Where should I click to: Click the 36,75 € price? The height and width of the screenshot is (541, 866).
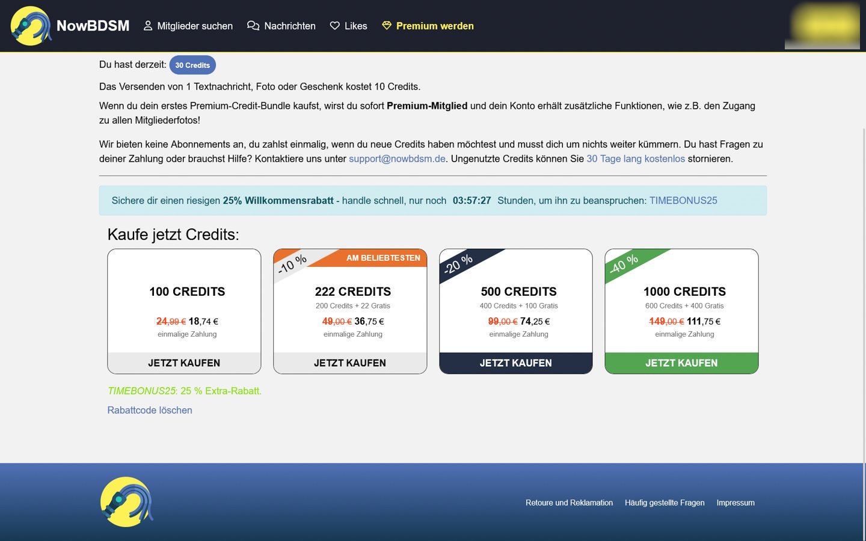369,322
